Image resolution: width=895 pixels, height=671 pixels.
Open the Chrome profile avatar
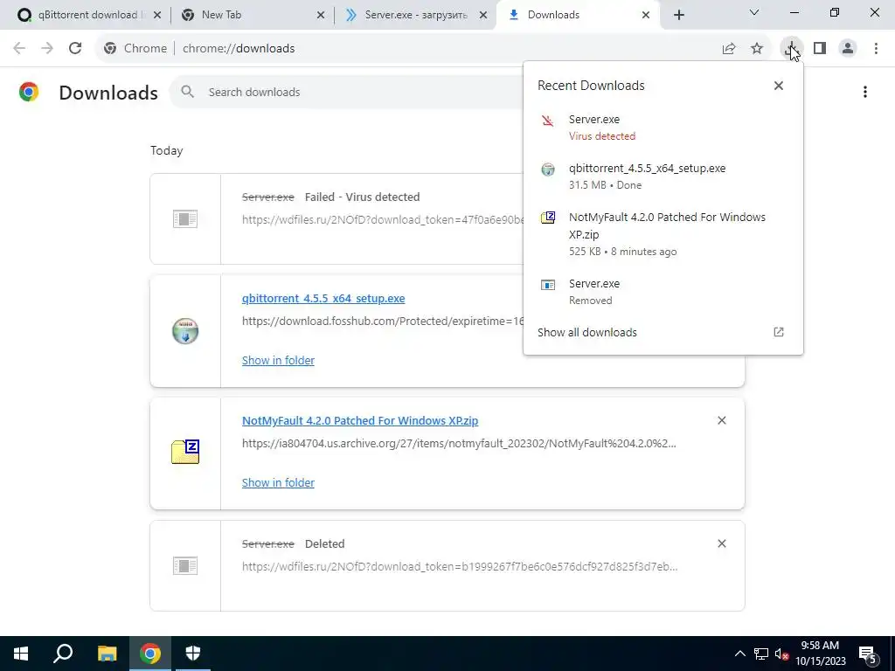tap(848, 49)
